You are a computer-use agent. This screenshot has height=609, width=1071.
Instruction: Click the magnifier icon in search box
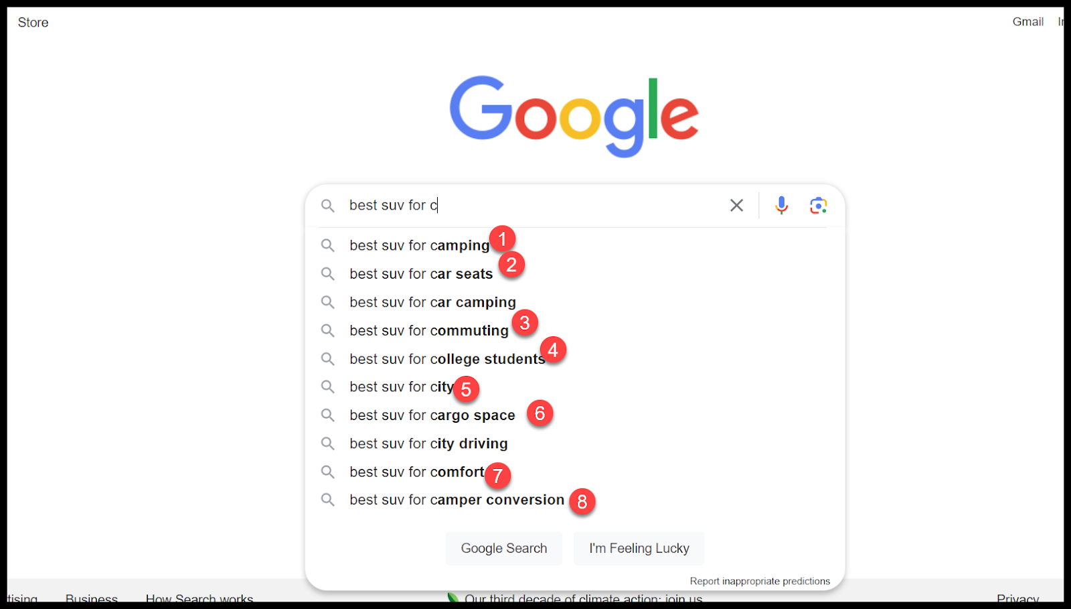tap(327, 206)
